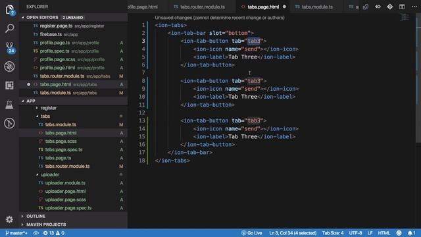Click the open changes icon in editor toolbar
The width and height of the screenshot is (421, 237).
(366, 7)
